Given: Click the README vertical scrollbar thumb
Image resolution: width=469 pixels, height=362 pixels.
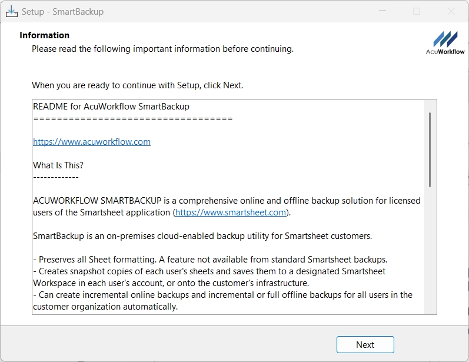Looking at the screenshot, I should (x=430, y=150).
